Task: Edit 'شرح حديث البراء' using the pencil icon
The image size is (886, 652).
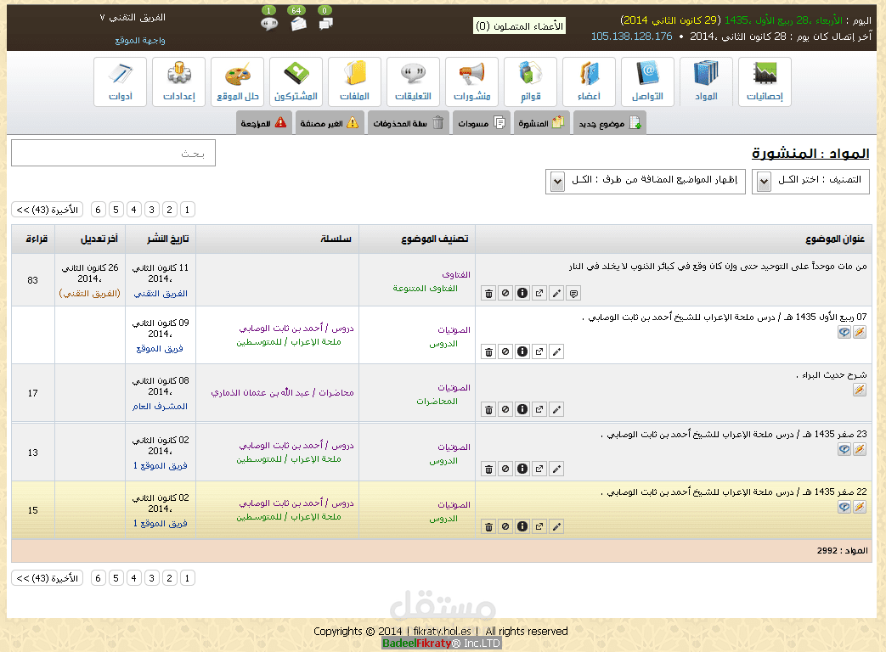Action: coord(556,409)
